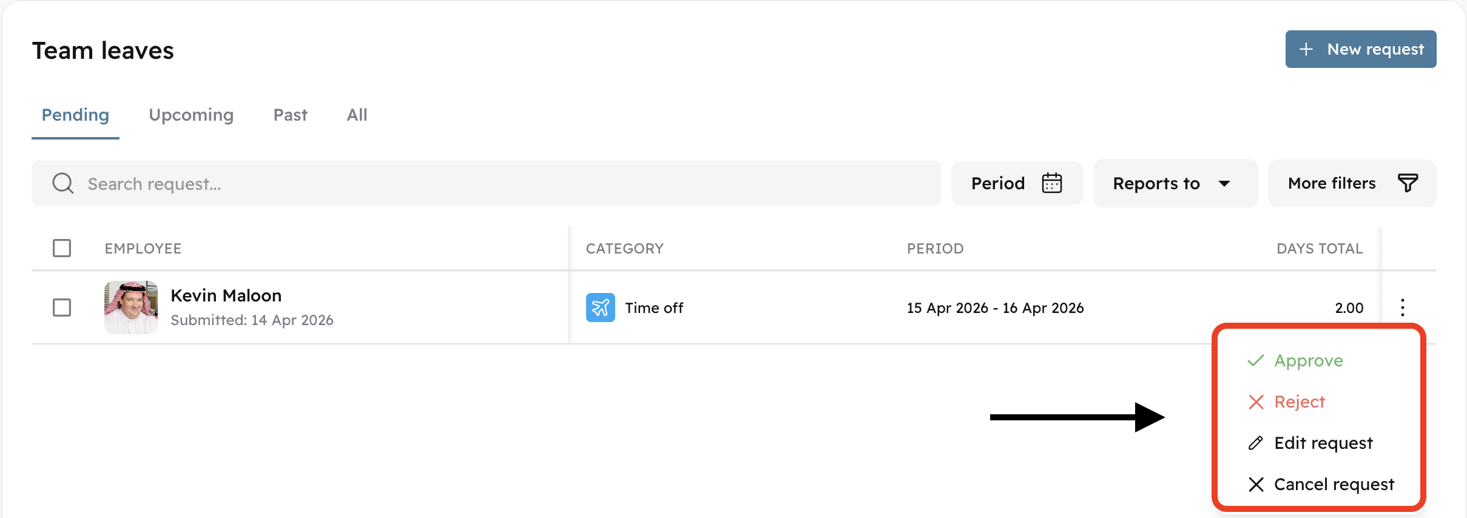Open the Period filter picker
The height and width of the screenshot is (518, 1467).
pos(1017,183)
